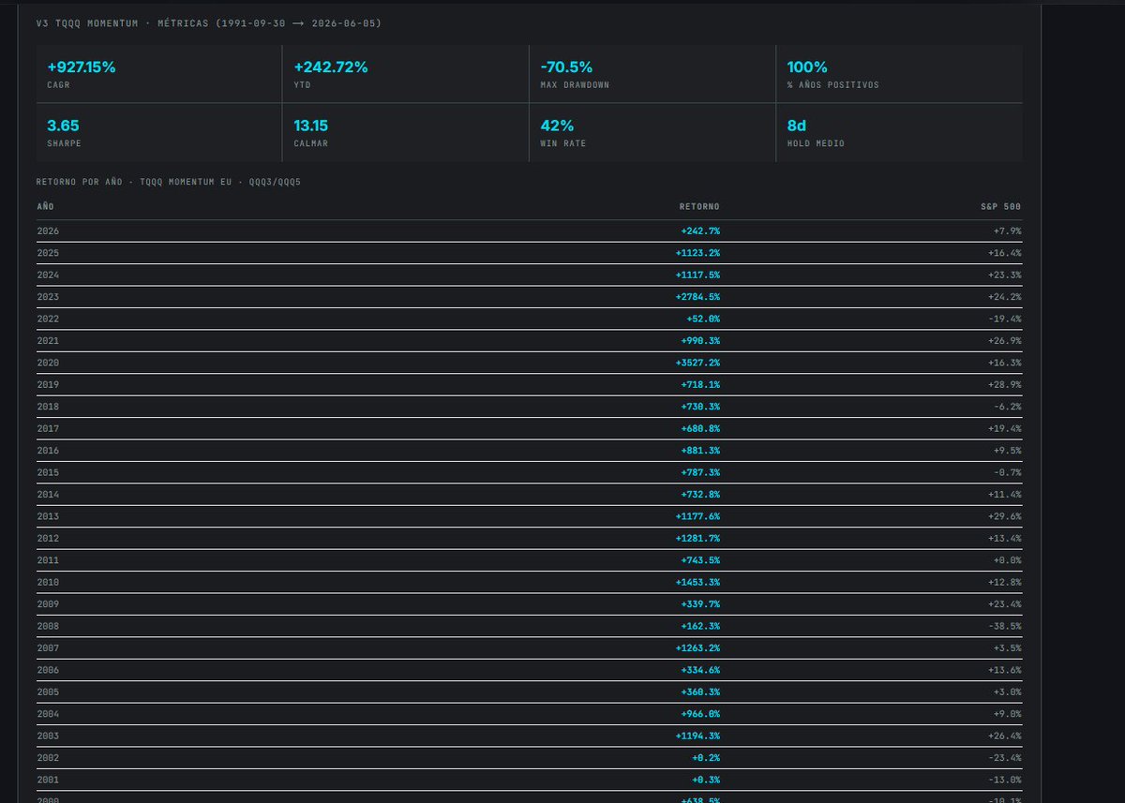Select the 2003 year cell

point(48,736)
